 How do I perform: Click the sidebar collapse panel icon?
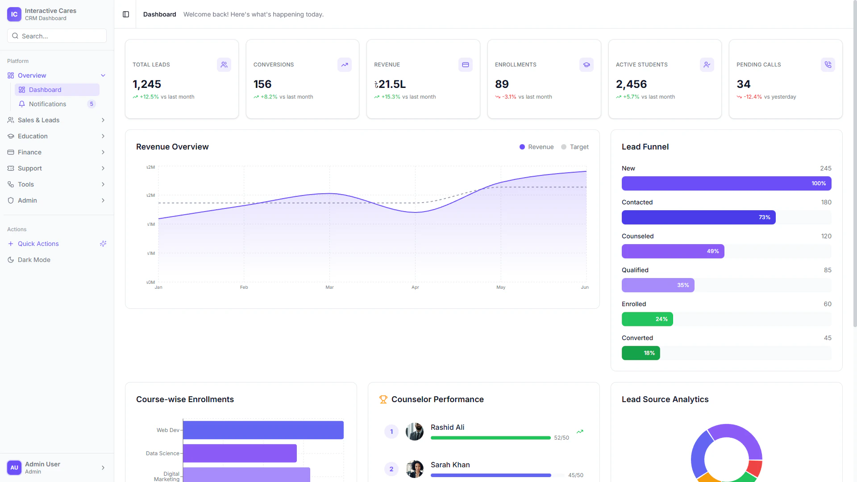coord(126,14)
